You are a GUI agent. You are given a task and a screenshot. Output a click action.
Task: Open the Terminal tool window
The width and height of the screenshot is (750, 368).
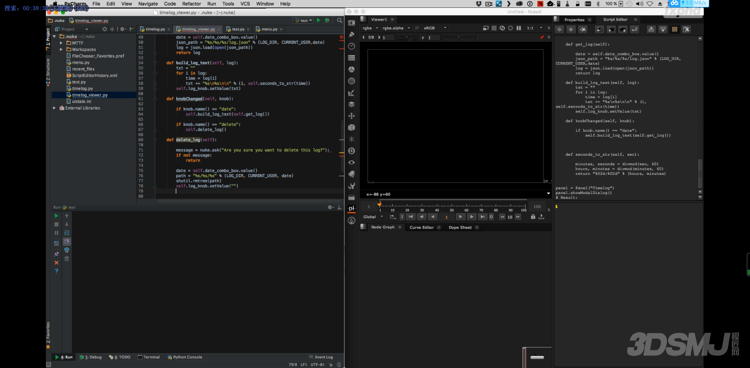tap(149, 357)
